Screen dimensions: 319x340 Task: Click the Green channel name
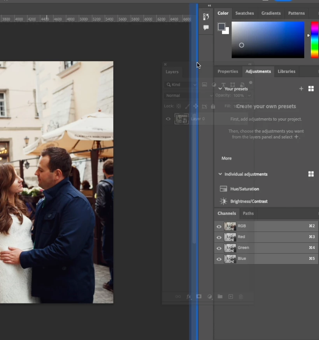click(x=243, y=248)
